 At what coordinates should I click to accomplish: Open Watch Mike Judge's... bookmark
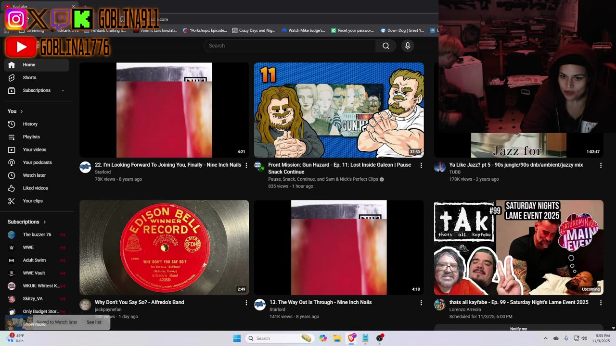pyautogui.click(x=303, y=30)
